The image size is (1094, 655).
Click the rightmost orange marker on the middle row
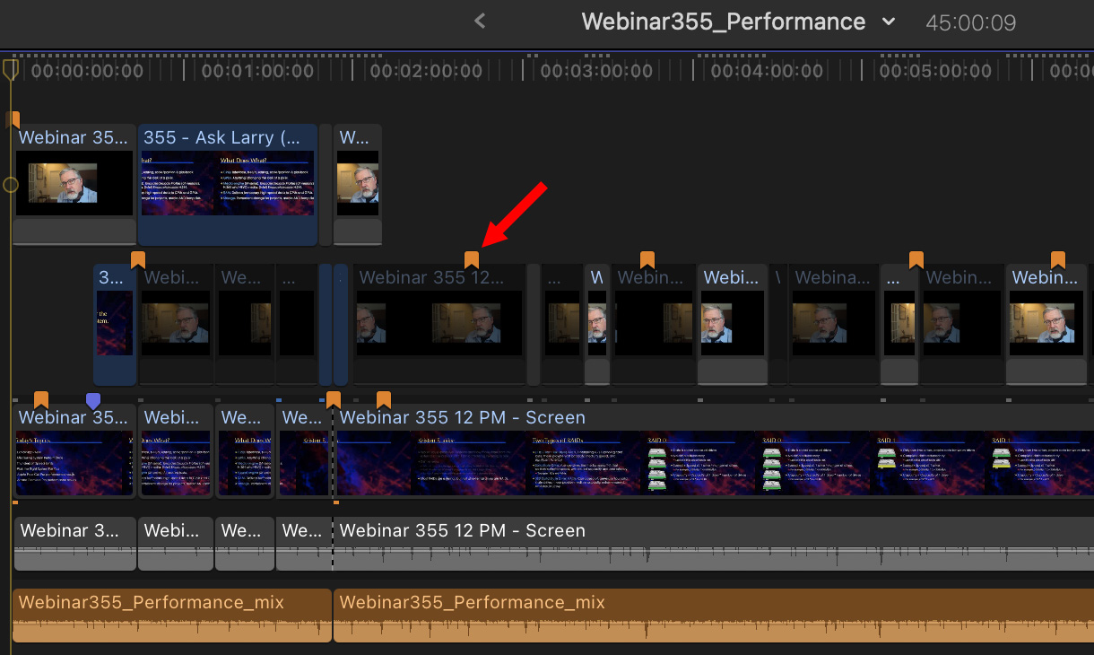point(1058,259)
